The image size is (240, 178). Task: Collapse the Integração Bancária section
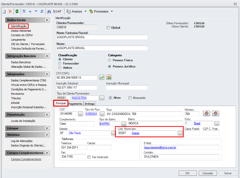click(x=47, y=56)
